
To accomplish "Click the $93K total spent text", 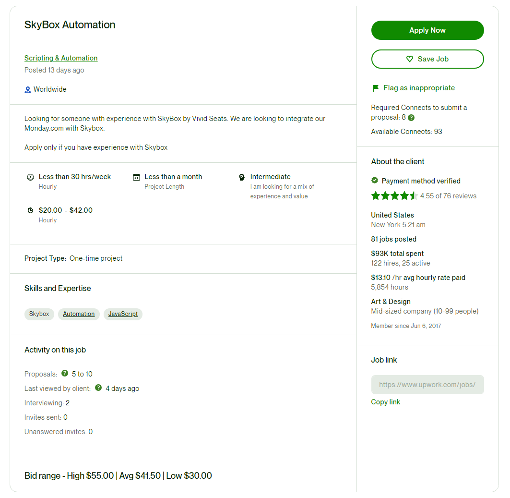I will click(x=397, y=254).
